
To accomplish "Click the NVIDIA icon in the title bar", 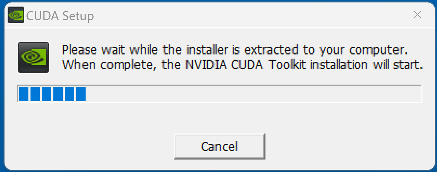I will point(16,16).
